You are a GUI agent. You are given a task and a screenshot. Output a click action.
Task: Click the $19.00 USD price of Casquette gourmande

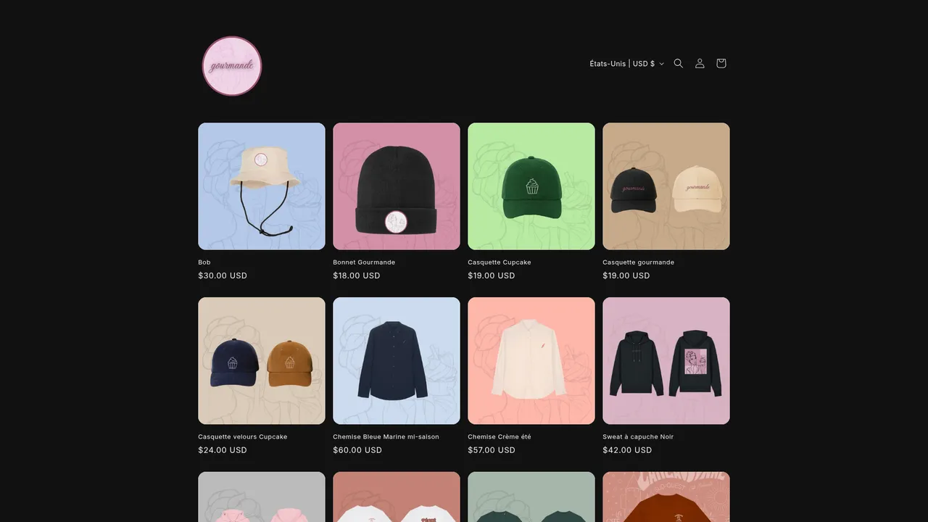[626, 275]
